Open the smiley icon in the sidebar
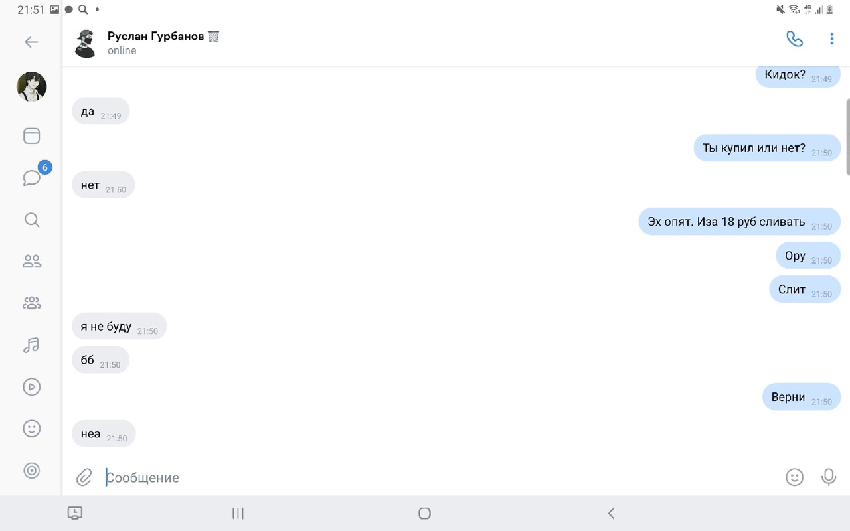This screenshot has height=531, width=850. pos(31,429)
